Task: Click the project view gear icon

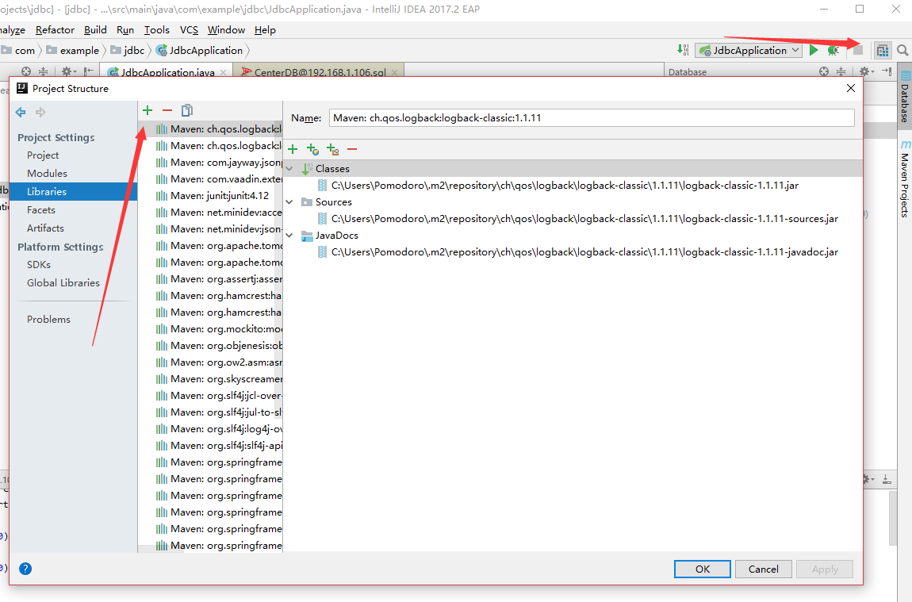Action: (x=67, y=71)
